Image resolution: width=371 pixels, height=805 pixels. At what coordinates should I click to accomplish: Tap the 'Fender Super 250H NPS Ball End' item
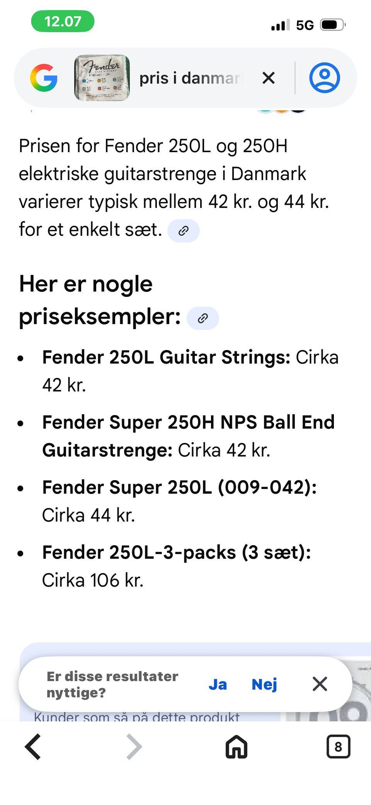coord(188,422)
